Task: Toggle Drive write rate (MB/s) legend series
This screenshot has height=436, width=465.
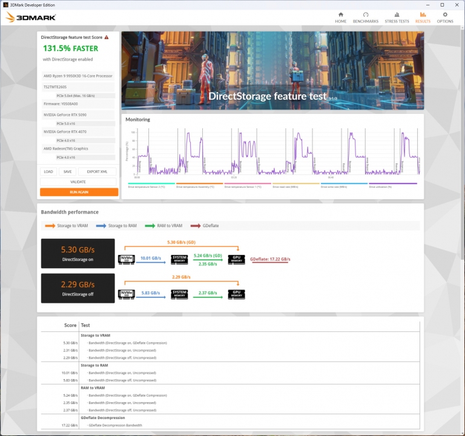Action: pos(344,185)
